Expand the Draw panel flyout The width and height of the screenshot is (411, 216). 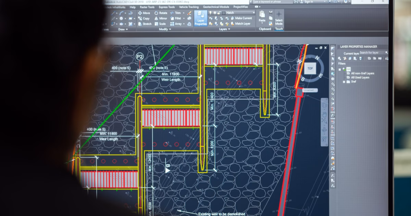click(123, 29)
